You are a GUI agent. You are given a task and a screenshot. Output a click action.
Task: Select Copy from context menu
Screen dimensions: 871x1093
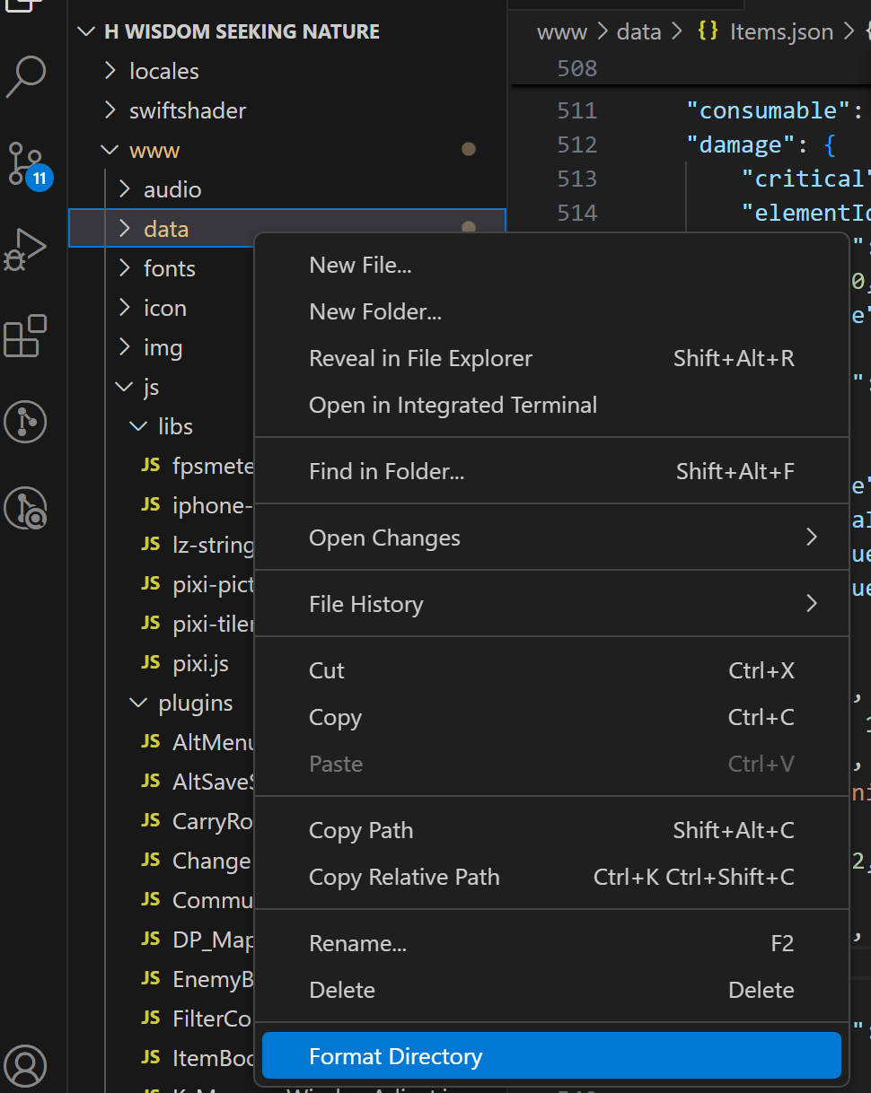(551, 717)
